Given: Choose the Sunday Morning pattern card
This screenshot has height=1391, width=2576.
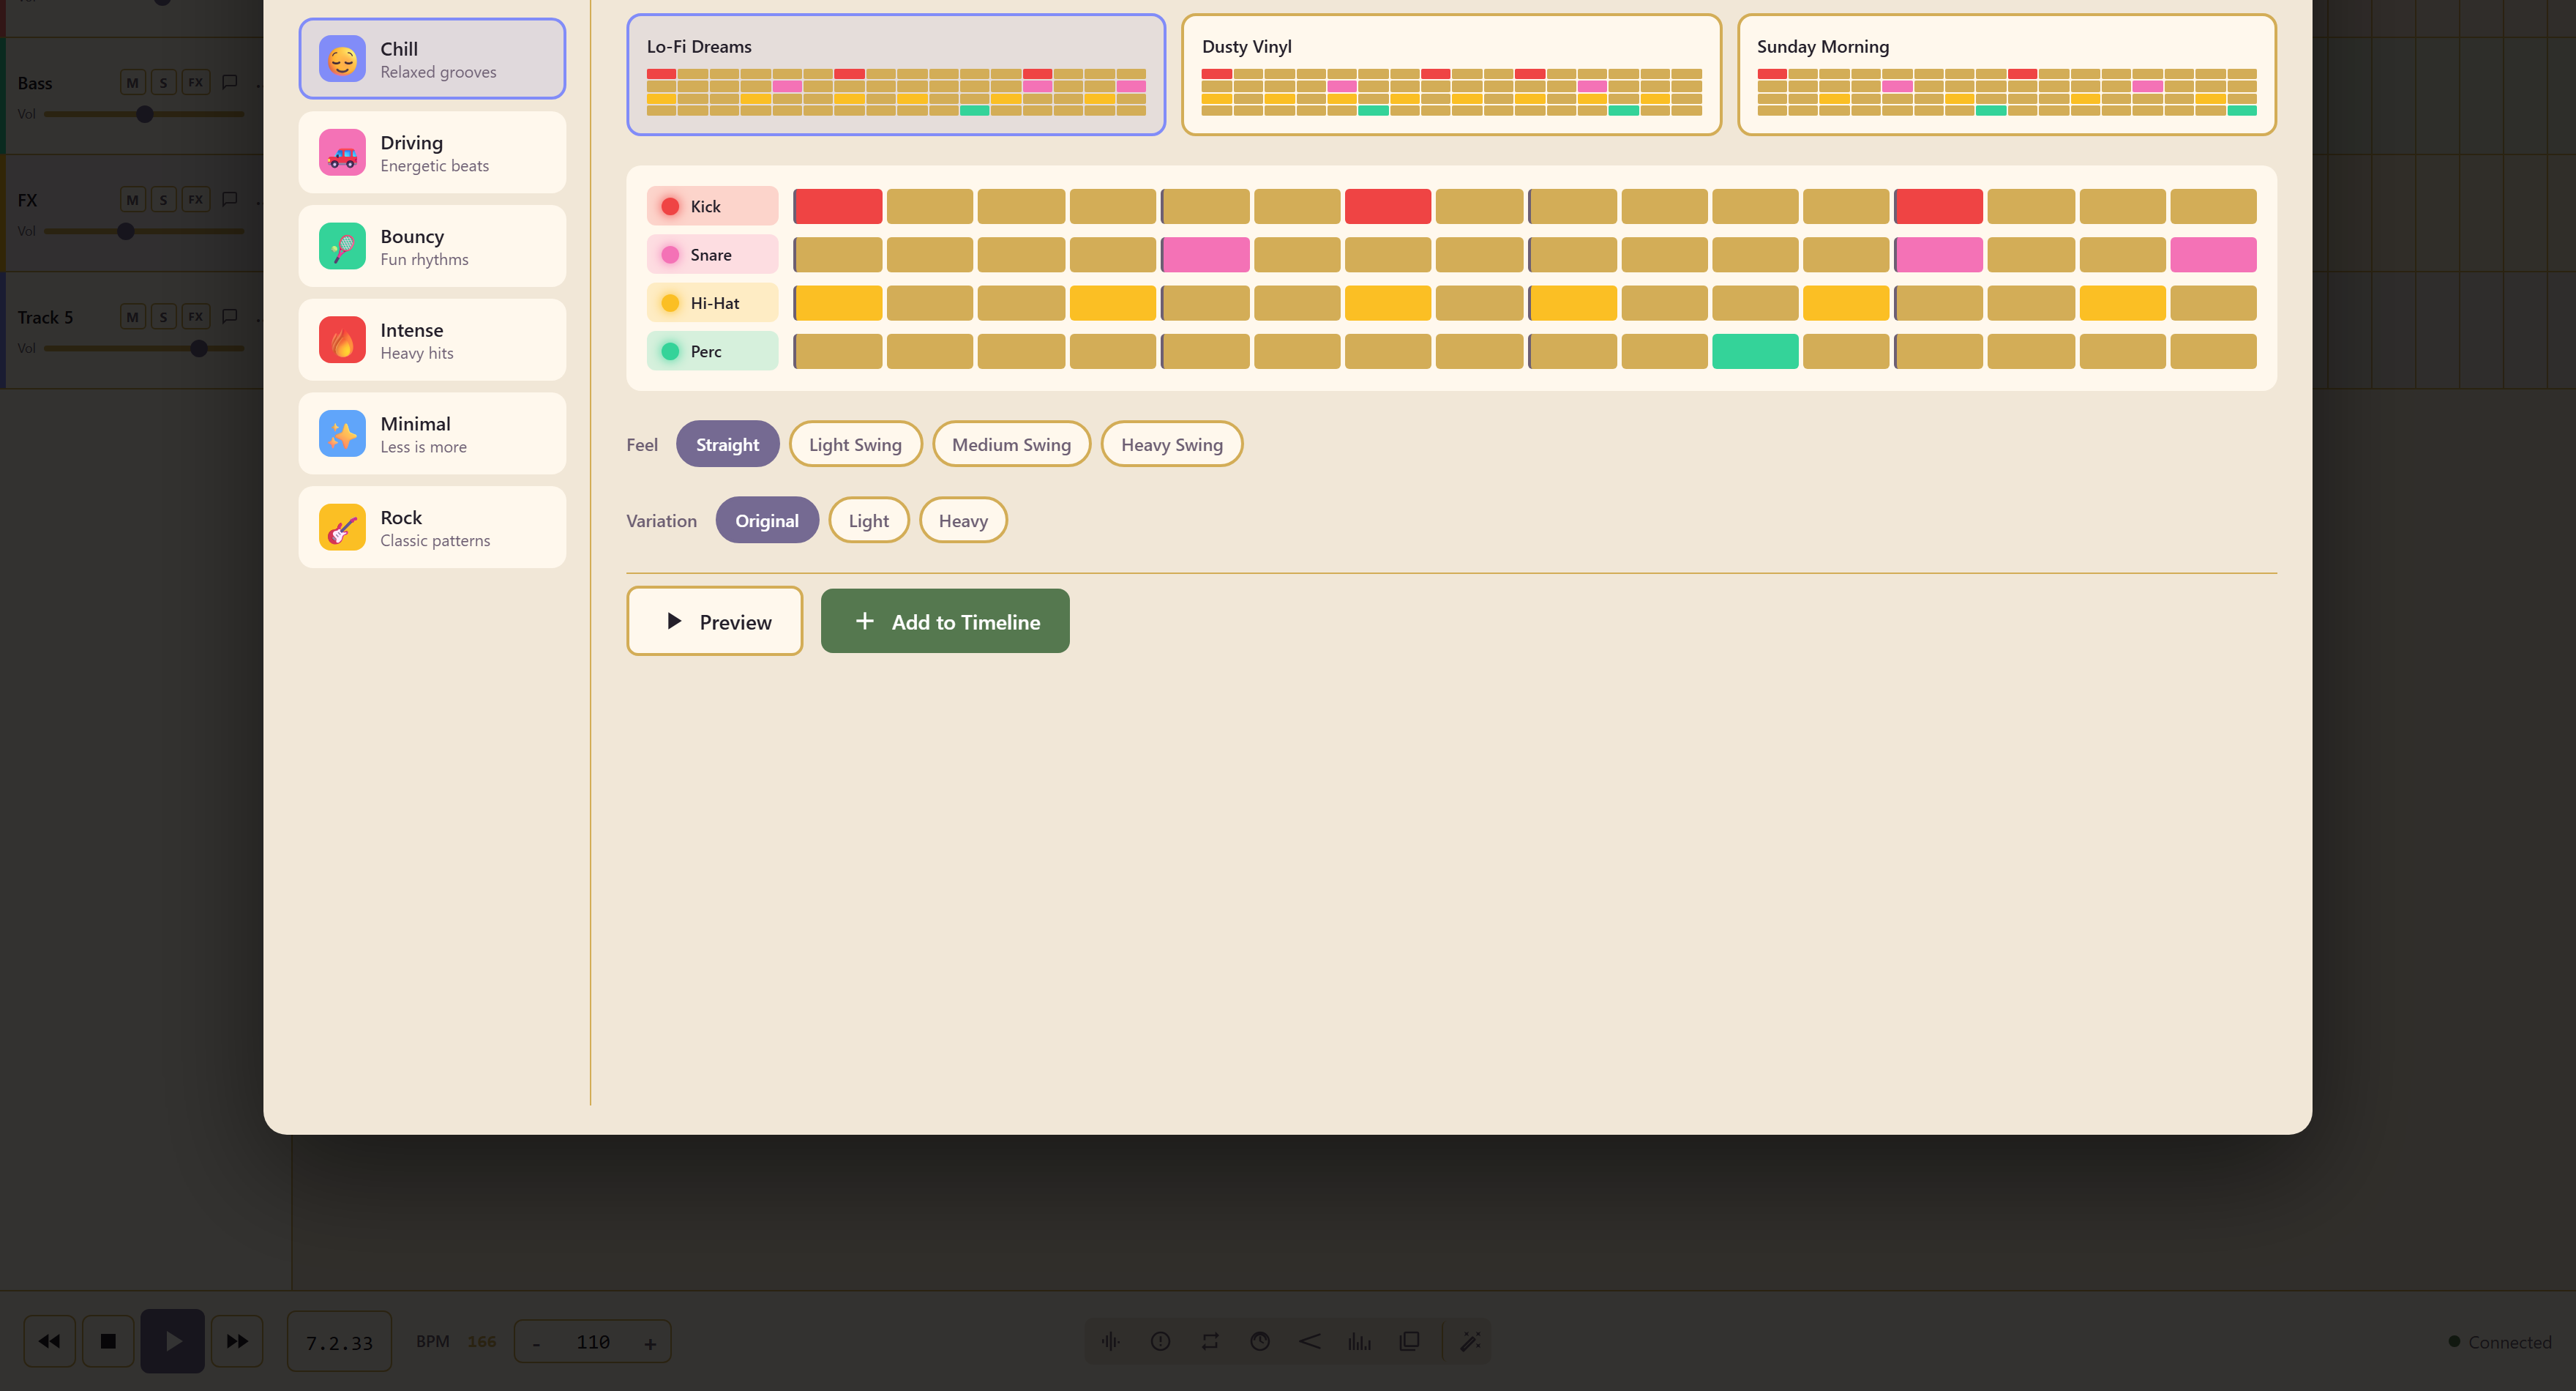Looking at the screenshot, I should (2007, 75).
